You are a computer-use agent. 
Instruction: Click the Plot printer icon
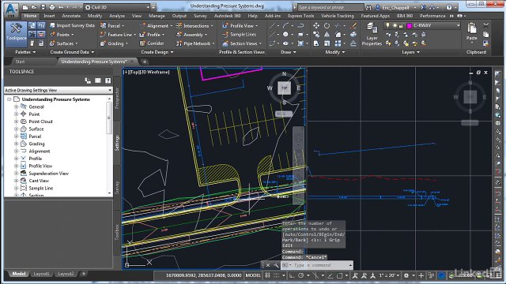click(52, 7)
